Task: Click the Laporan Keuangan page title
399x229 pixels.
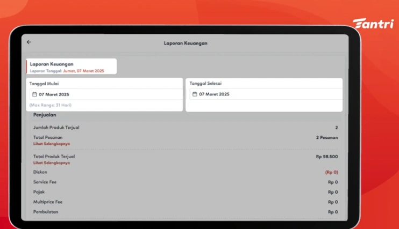Action: coord(186,43)
